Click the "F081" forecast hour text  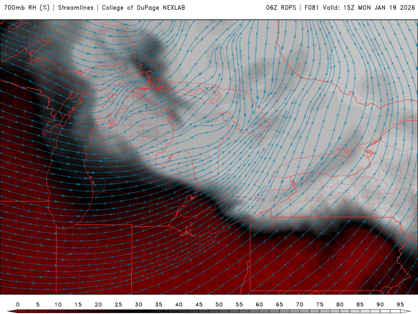coord(311,8)
